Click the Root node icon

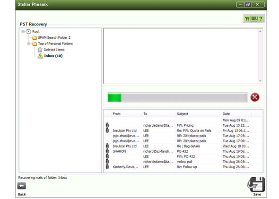coord(28,32)
